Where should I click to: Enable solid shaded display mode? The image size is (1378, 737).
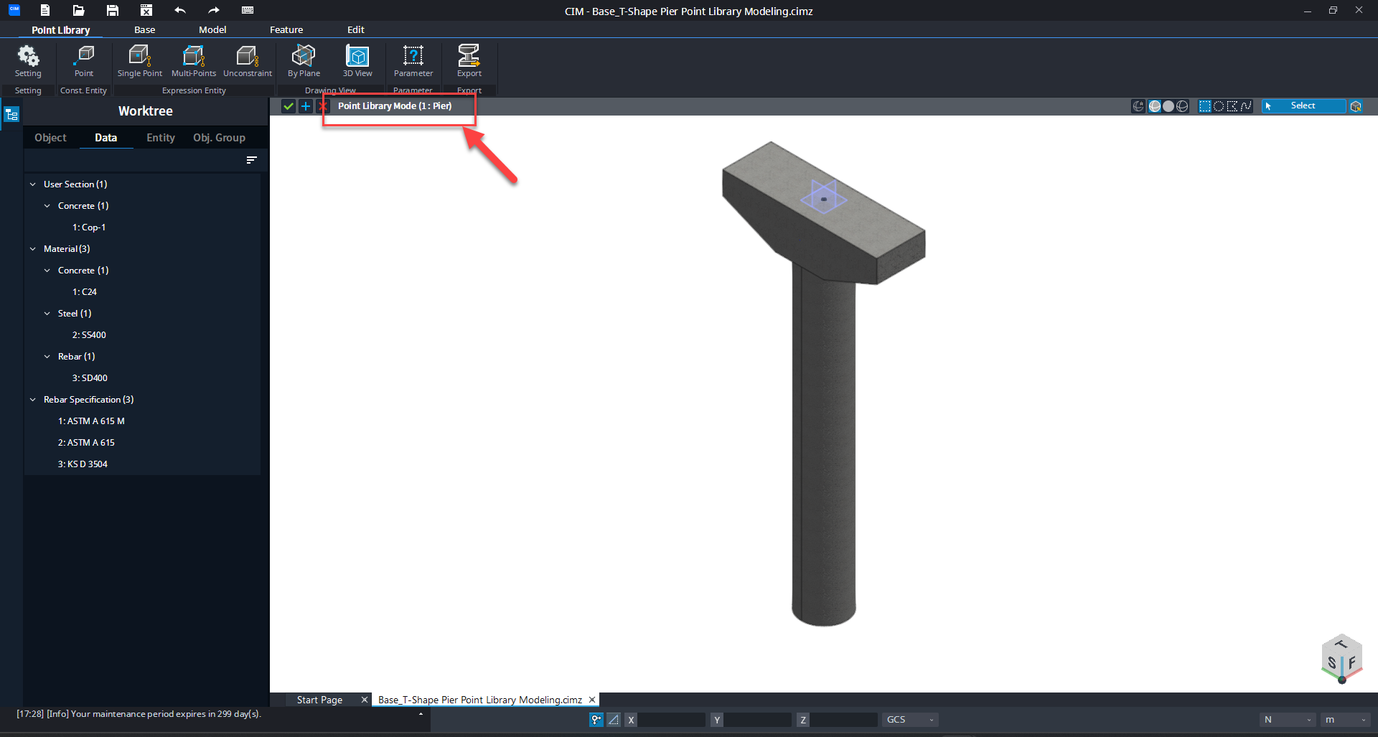click(x=1168, y=106)
